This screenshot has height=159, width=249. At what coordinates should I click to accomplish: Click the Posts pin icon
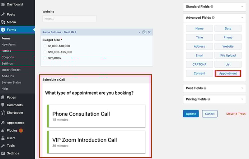3,14
